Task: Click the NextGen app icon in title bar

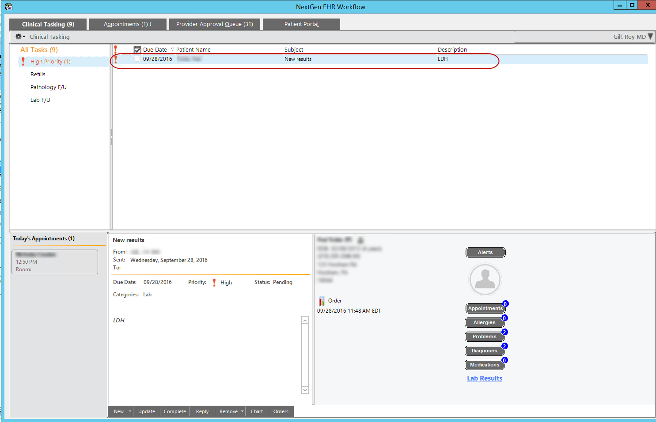Action: 8,7
